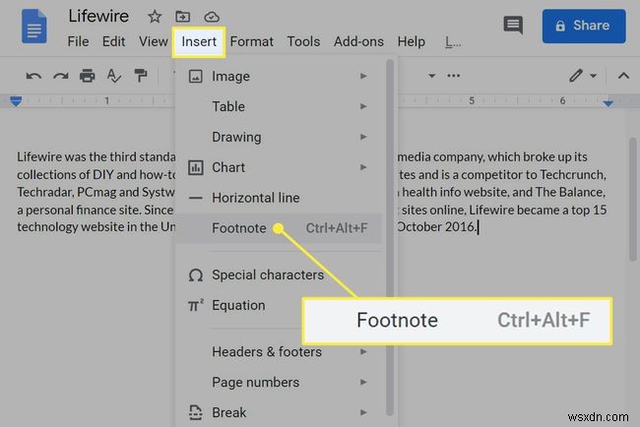Click the Break page icon
This screenshot has height=427, width=640.
[196, 412]
